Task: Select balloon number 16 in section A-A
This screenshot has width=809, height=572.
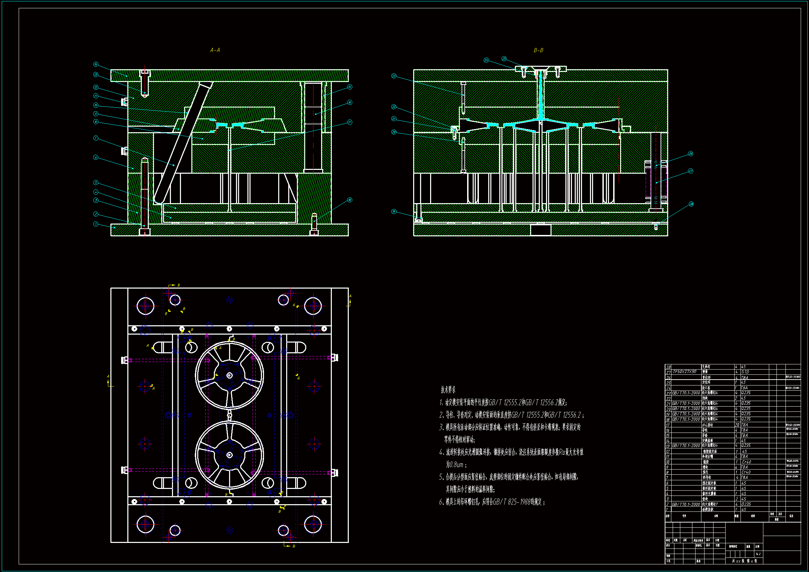Action: point(349,102)
